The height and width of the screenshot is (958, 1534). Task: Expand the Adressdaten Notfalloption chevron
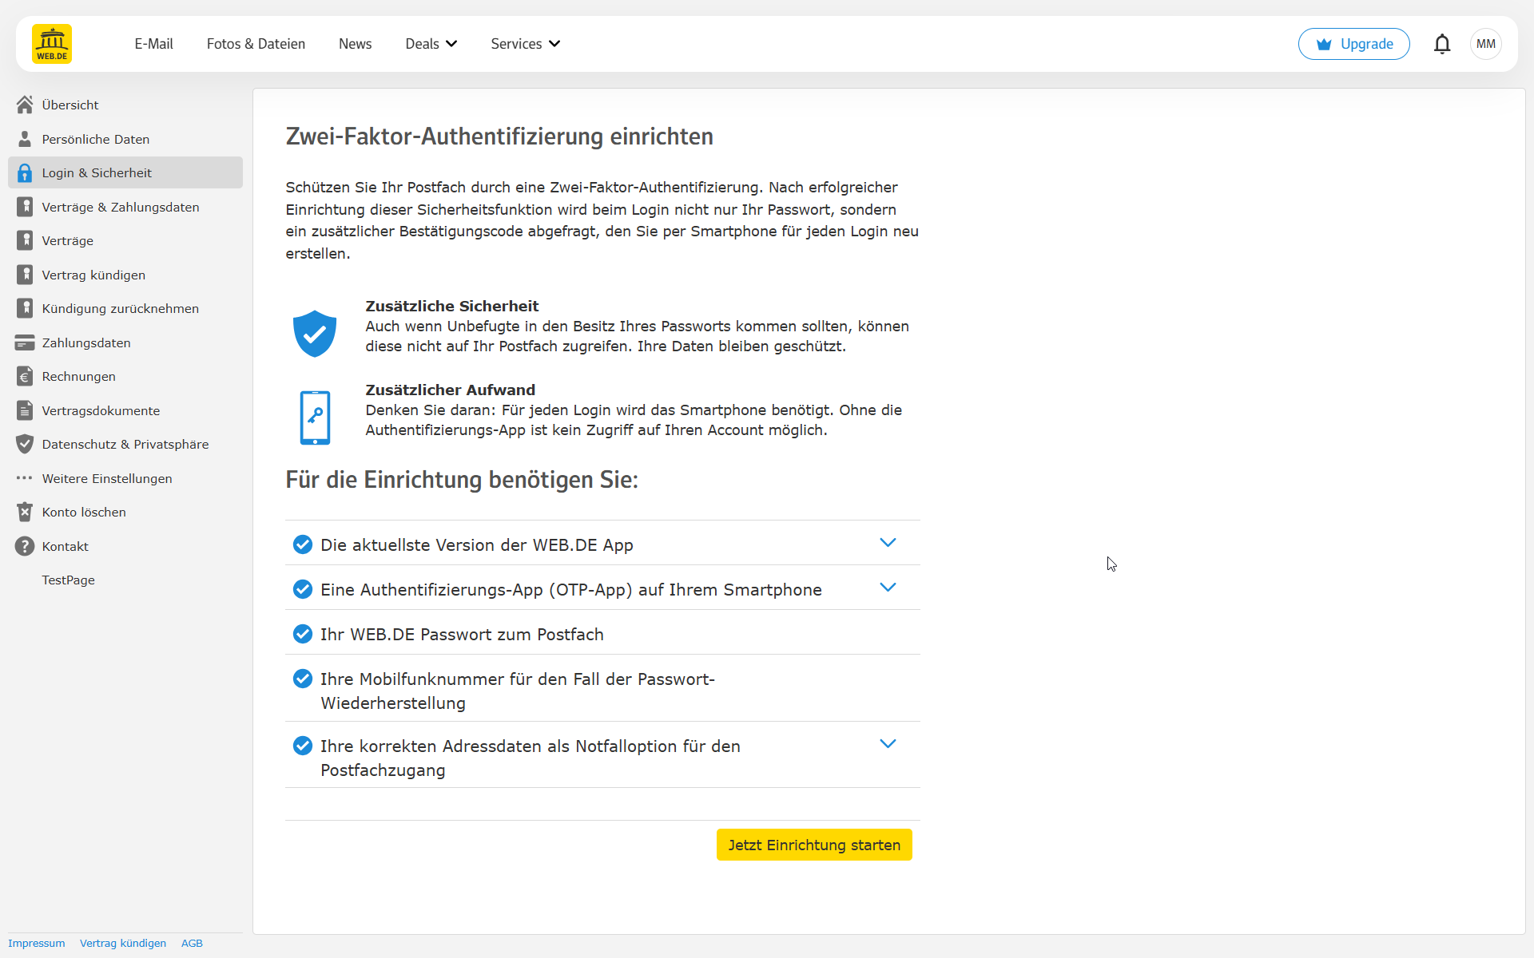click(x=888, y=744)
